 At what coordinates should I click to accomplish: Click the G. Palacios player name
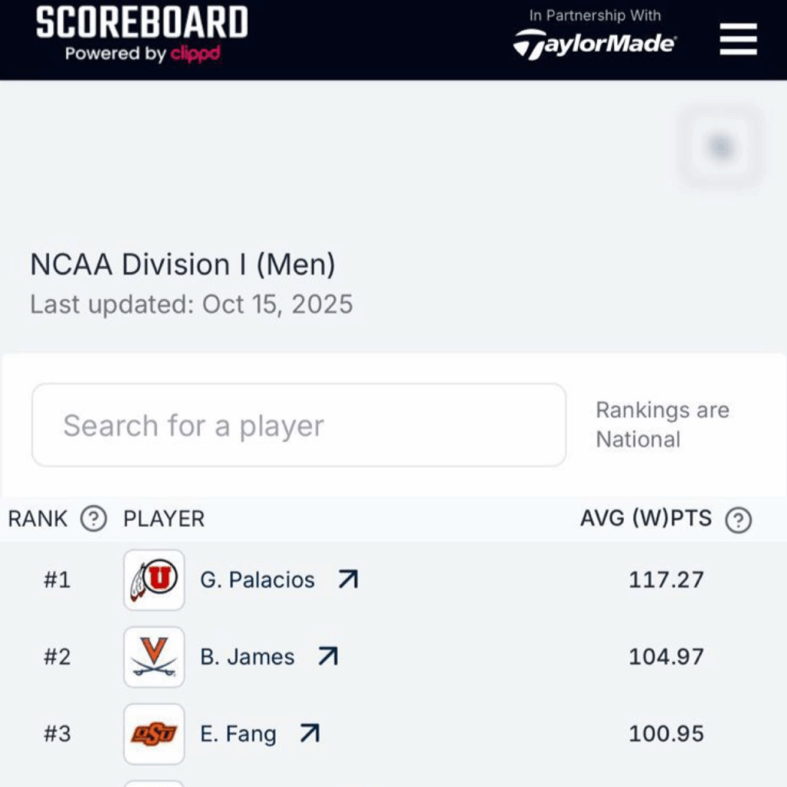(257, 579)
